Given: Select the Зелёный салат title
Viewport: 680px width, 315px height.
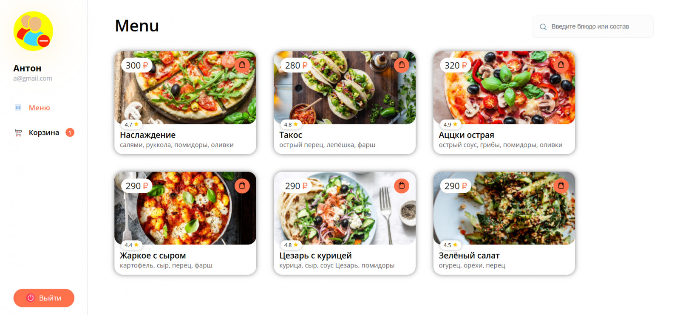Looking at the screenshot, I should click(x=469, y=256).
